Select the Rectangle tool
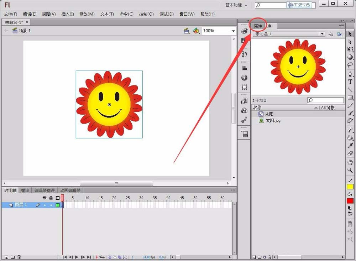The width and height of the screenshot is (356, 261). pos(350,98)
